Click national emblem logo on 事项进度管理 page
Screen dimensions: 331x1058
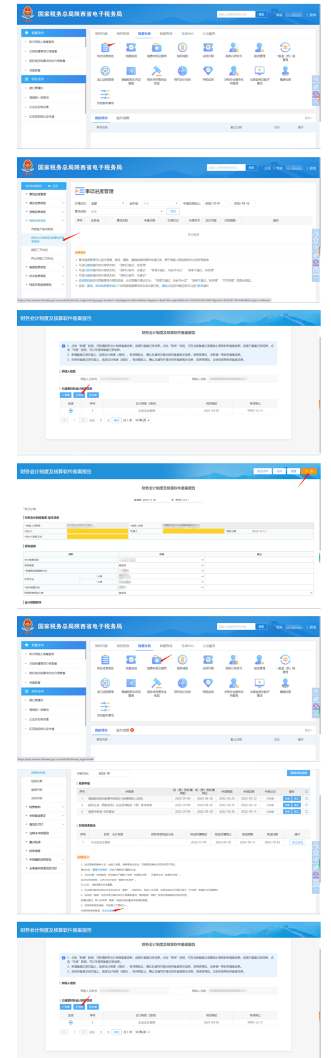[28, 167]
